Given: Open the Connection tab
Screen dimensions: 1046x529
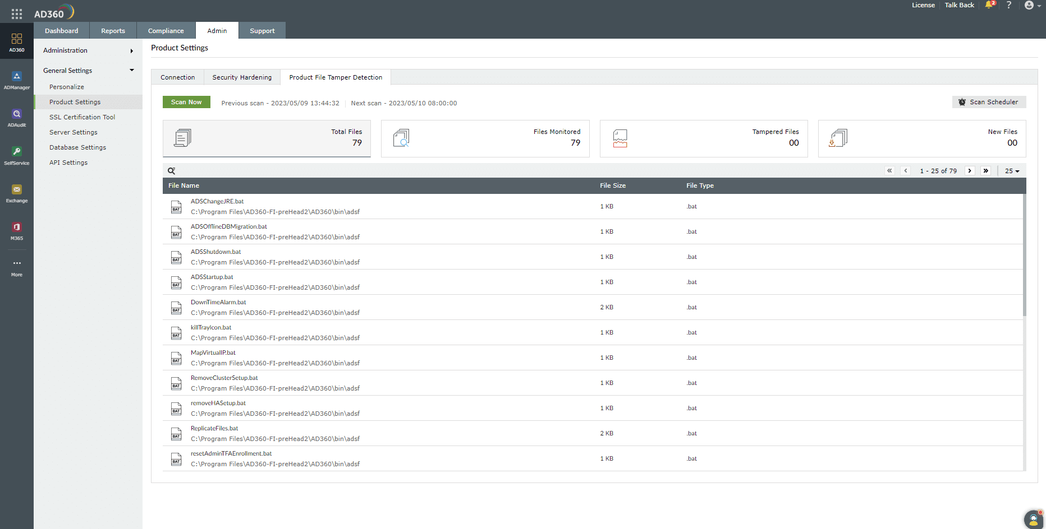Looking at the screenshot, I should click(178, 77).
